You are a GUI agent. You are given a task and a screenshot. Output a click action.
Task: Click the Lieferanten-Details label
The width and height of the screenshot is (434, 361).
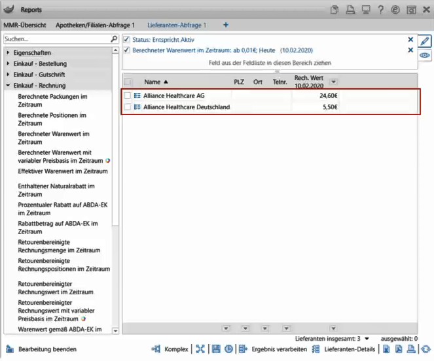[x=350, y=349]
